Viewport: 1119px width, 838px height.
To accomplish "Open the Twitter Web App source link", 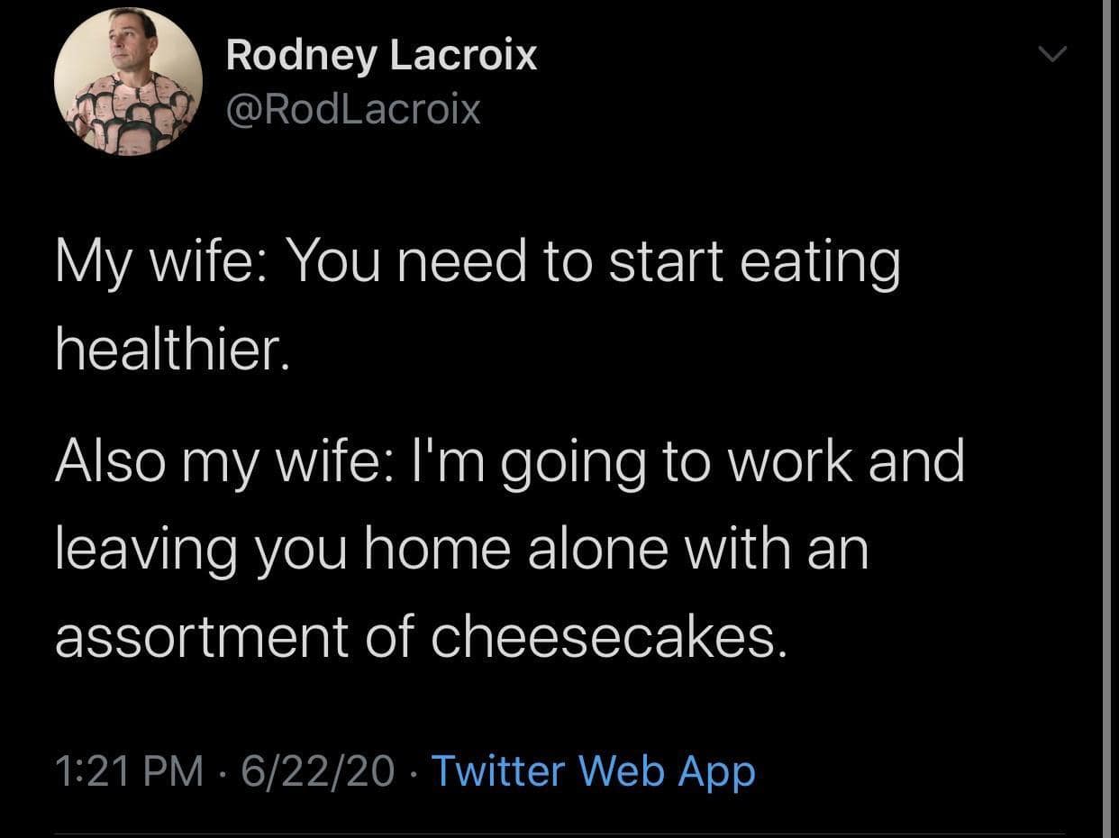I will click(593, 771).
